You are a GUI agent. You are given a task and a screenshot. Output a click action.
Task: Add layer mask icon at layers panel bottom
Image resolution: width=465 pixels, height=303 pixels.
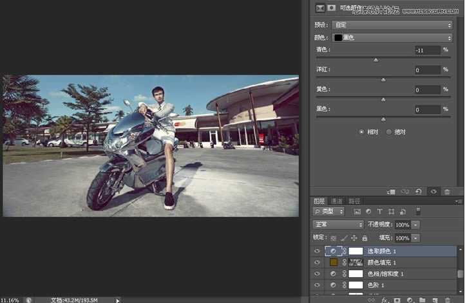tap(397, 300)
